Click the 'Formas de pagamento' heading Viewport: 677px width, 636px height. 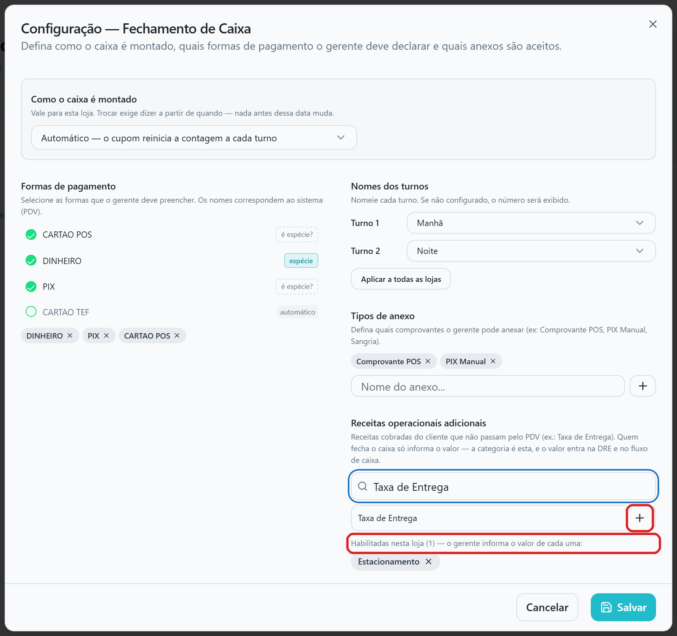tap(68, 186)
